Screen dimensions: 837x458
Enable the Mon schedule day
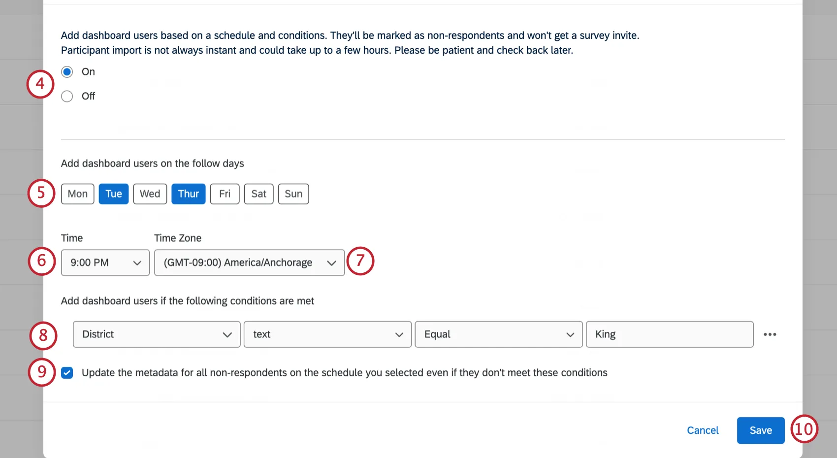[77, 194]
